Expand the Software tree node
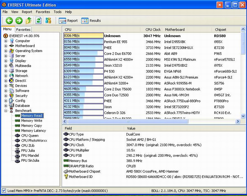This screenshot has height=196, width=247. (x=6, y=91)
